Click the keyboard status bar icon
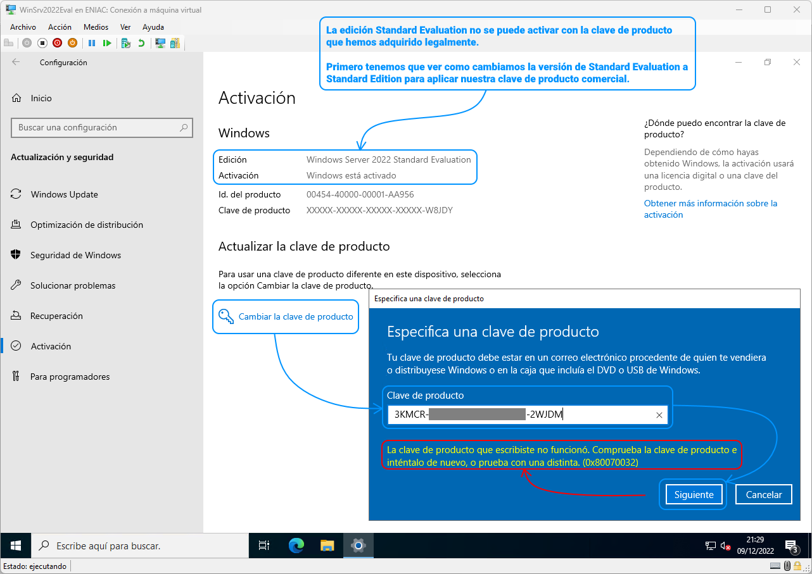812x574 pixels. (777, 566)
